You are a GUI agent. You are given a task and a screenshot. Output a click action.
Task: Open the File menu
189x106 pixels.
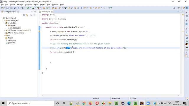click(x=2, y=5)
